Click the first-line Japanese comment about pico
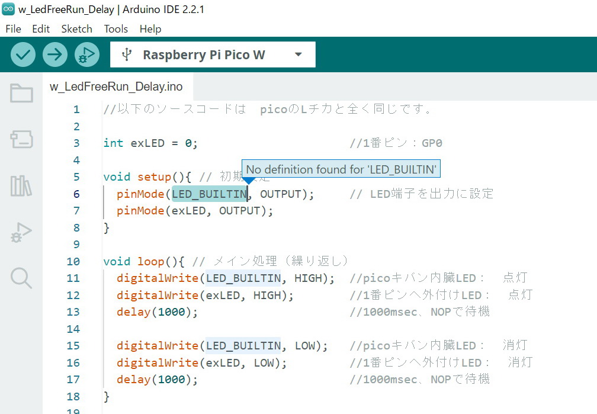The width and height of the screenshot is (597, 414). pyautogui.click(x=267, y=109)
